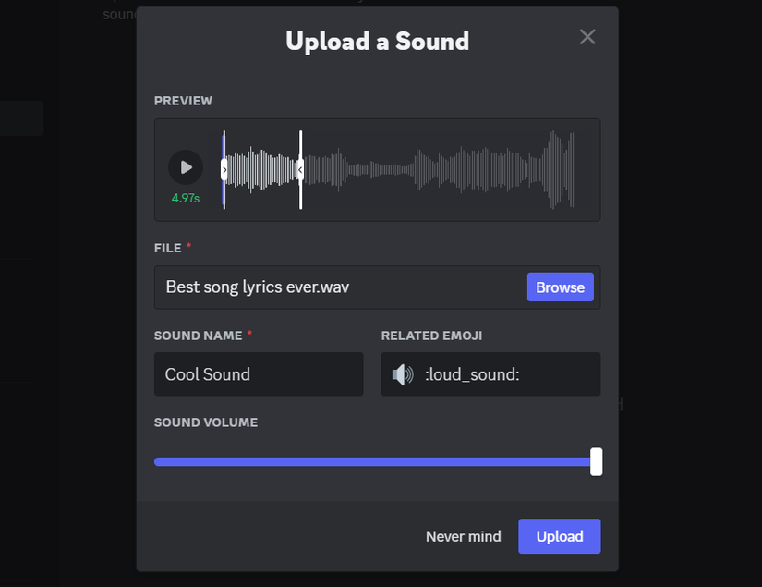
Task: Dismiss the dialog using the X icon
Action: point(587,37)
